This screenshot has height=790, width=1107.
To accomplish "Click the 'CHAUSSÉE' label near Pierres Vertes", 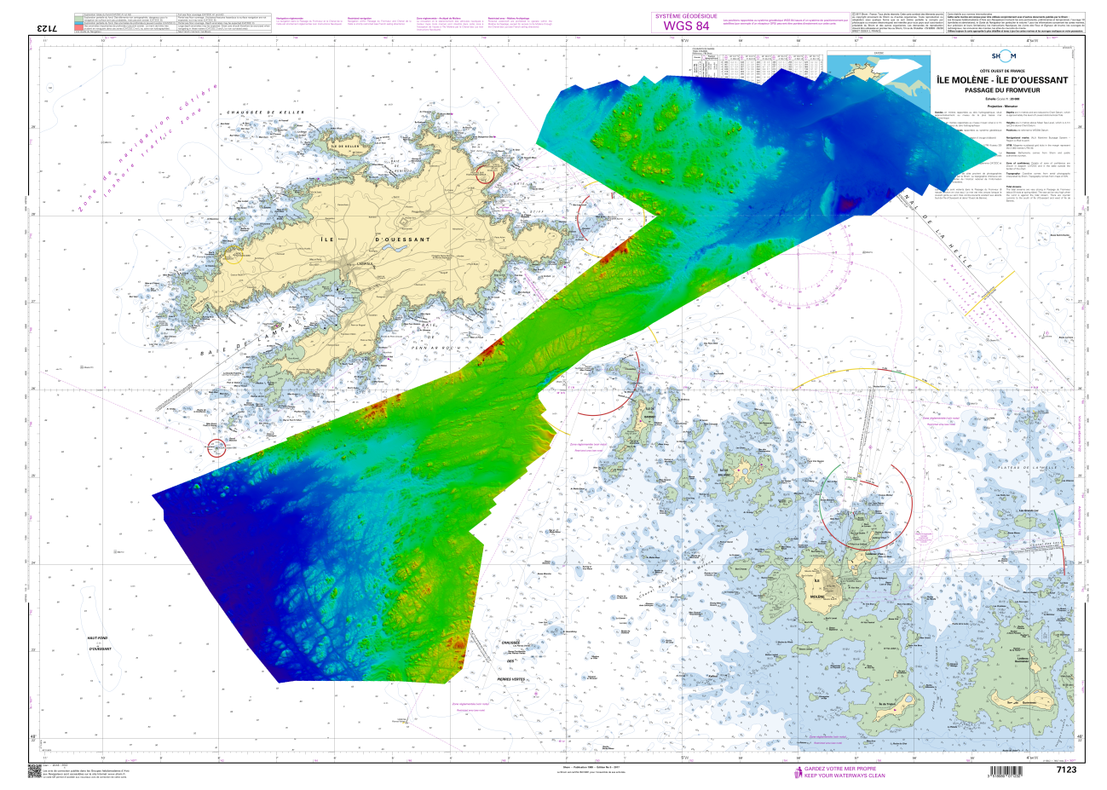I will click(512, 643).
